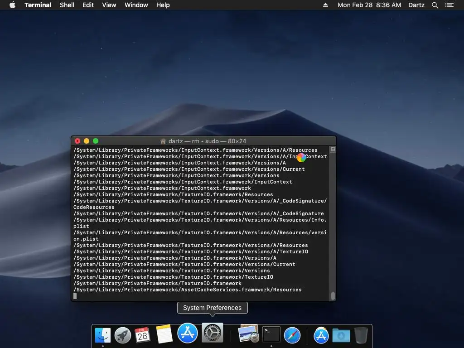Open Preview app icon in Dock
The width and height of the screenshot is (464, 348).
(x=248, y=333)
